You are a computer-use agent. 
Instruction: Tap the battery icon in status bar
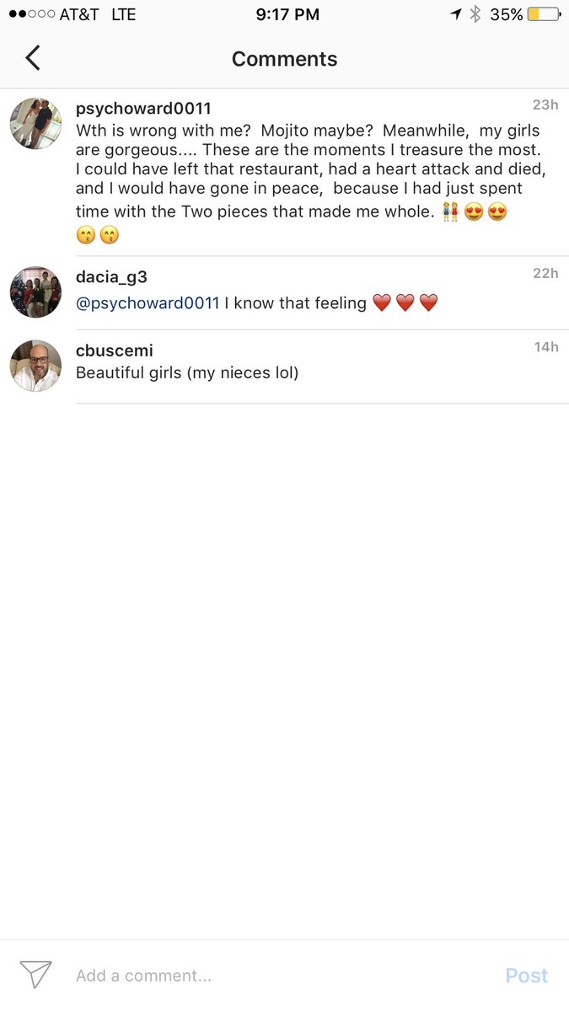click(x=544, y=14)
